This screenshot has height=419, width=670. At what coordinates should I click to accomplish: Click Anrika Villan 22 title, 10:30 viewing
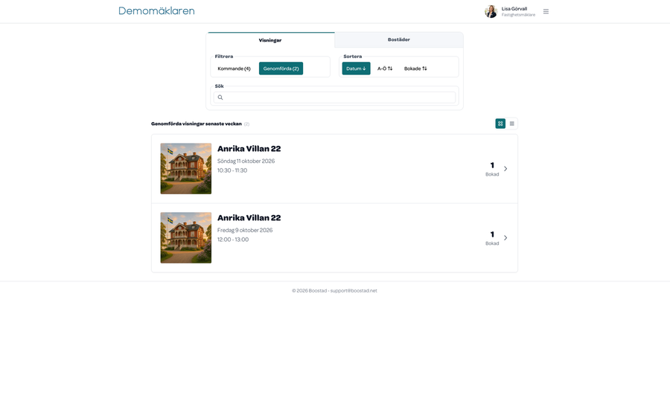[x=249, y=149]
